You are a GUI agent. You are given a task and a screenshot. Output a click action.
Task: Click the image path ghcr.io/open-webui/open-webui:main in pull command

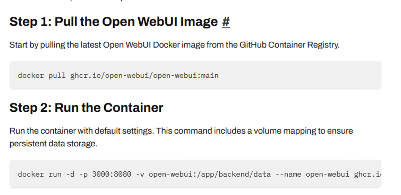pos(144,76)
